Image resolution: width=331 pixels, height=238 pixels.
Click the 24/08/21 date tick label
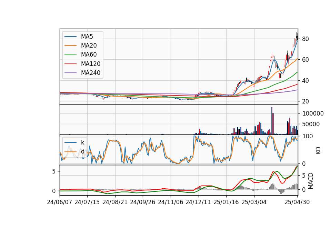point(115,202)
